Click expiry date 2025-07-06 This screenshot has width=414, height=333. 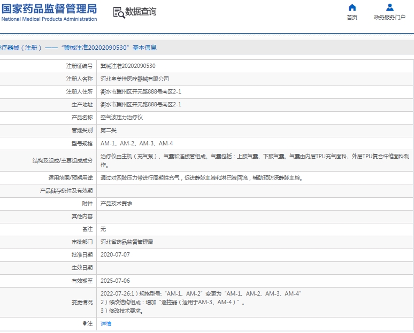tap(115, 281)
